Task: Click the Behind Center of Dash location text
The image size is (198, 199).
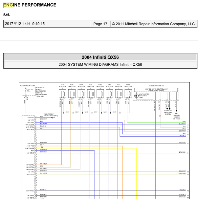Action: coord(177,117)
